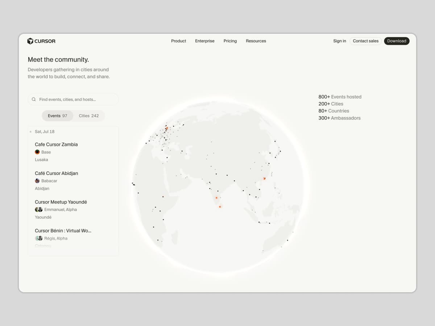Go to the Pricing page
435x326 pixels.
point(230,41)
